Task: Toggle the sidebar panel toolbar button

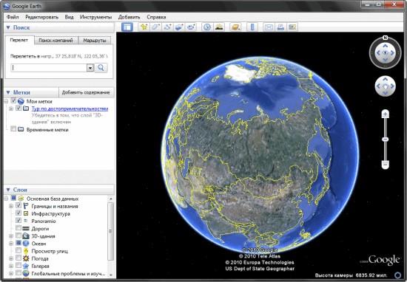Action: 127,27
